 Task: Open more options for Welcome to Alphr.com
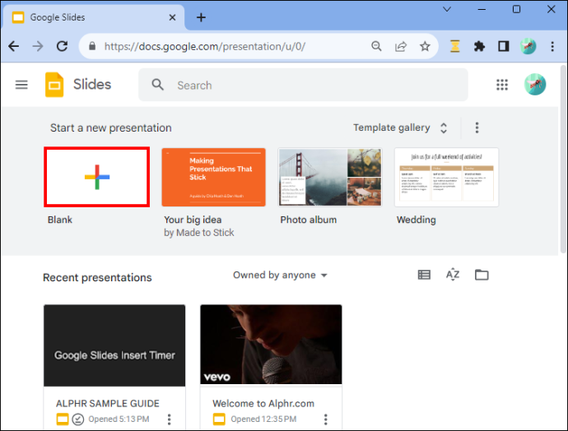[326, 419]
